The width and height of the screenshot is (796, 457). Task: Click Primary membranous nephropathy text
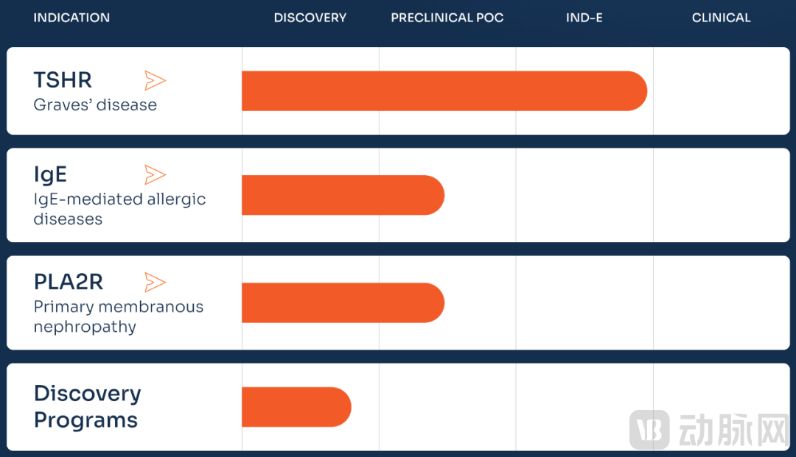tap(118, 316)
